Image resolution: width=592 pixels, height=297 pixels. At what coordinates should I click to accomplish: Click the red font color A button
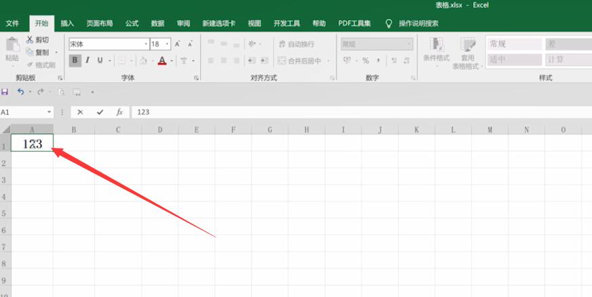click(x=162, y=60)
